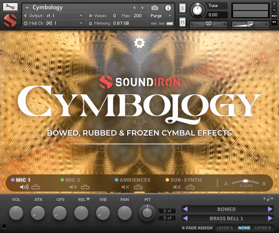The image size is (279, 233).
Task: Select the SUB-SYNTH layer label
Action: (x=186, y=180)
